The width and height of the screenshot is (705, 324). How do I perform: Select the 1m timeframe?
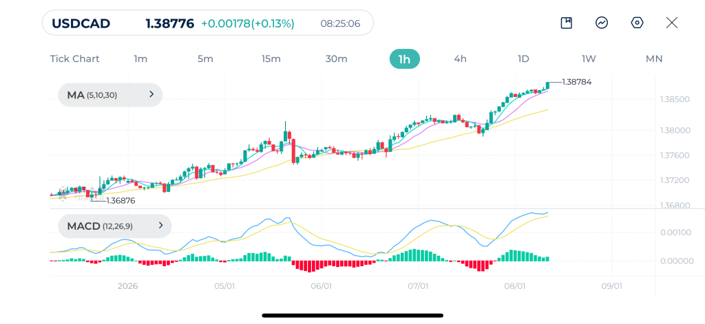point(140,59)
